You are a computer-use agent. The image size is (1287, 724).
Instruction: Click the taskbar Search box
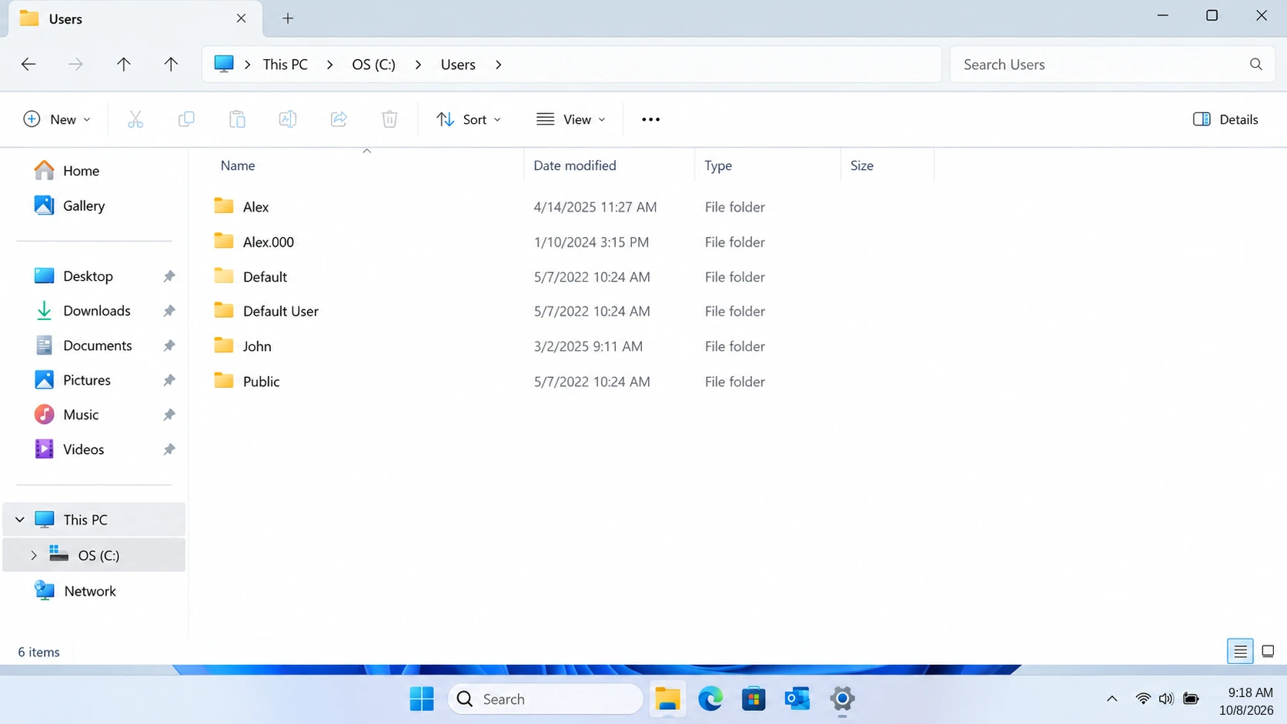coord(545,699)
